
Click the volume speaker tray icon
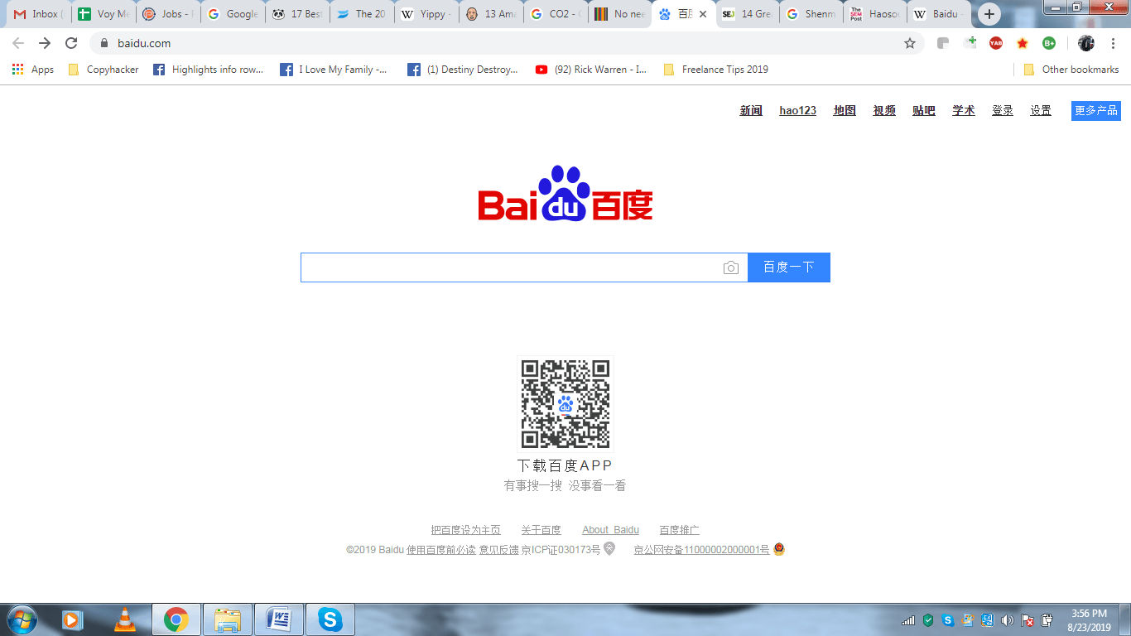pos(1008,619)
